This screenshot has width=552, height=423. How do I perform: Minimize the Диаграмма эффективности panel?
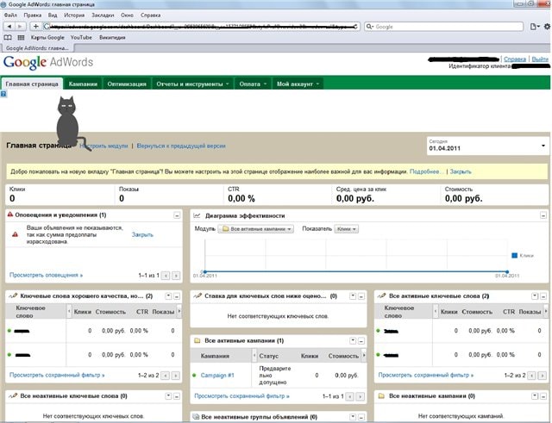click(x=543, y=215)
